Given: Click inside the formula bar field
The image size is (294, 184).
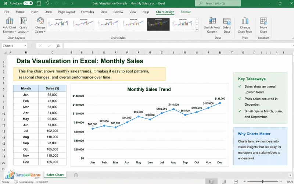Looking at the screenshot, I should [x=178, y=46].
